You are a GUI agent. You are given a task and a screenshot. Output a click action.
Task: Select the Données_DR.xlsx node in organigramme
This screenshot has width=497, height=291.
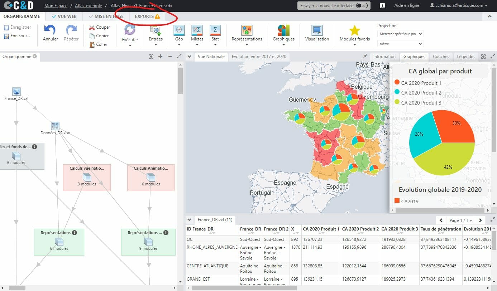pos(55,126)
